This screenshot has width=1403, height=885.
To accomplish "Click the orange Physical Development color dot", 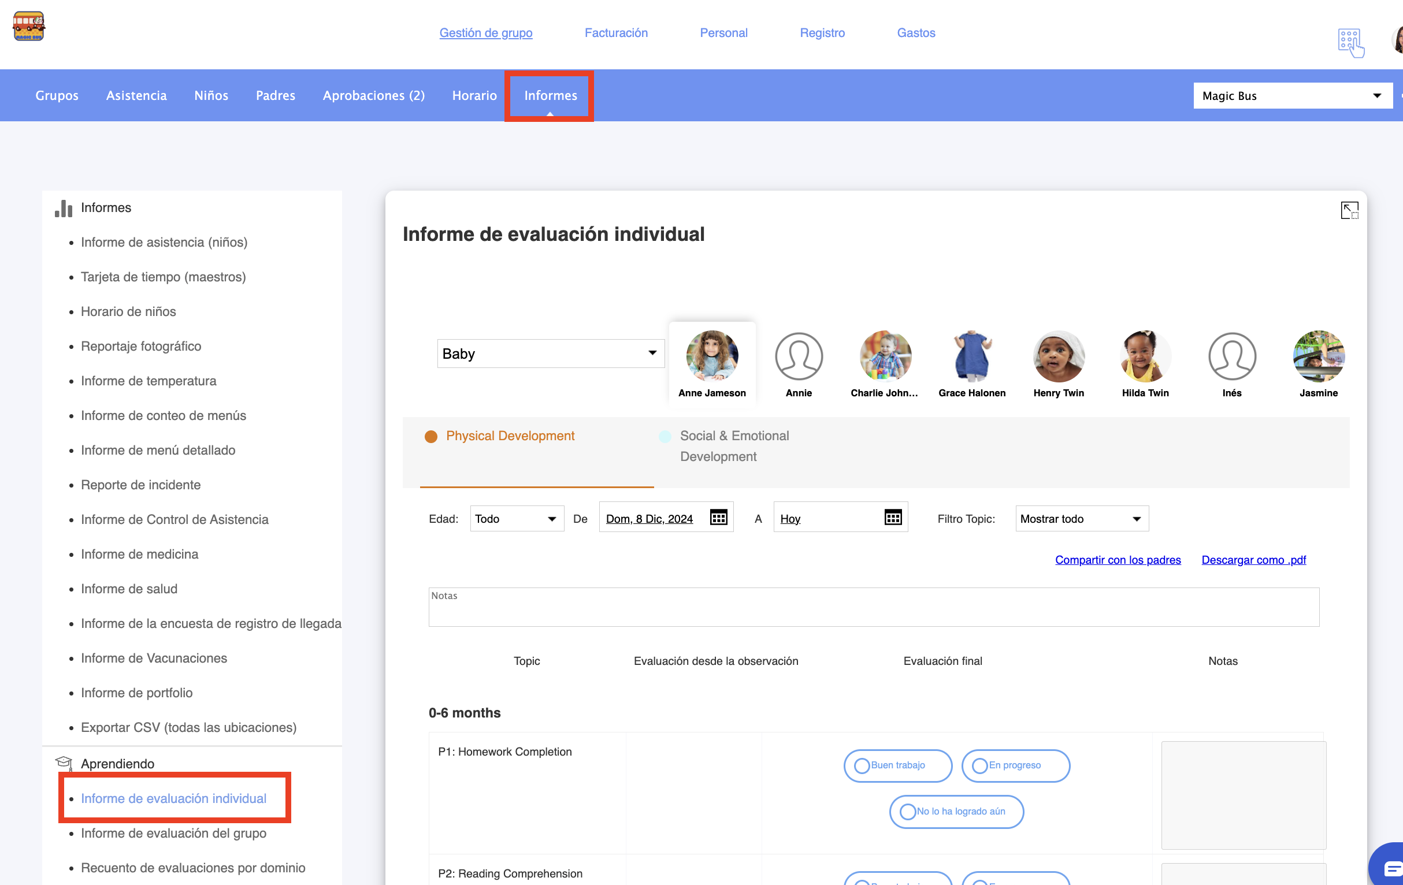I will 430,437.
